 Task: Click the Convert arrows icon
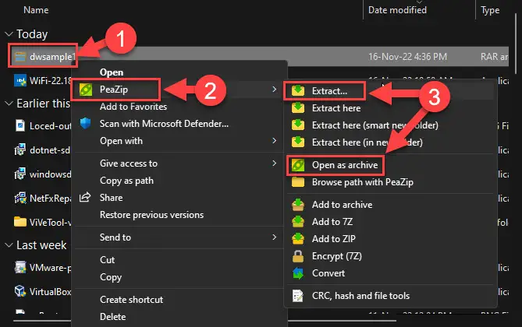(x=298, y=273)
